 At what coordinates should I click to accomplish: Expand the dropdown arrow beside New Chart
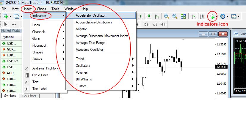pyautogui.click(x=10, y=16)
